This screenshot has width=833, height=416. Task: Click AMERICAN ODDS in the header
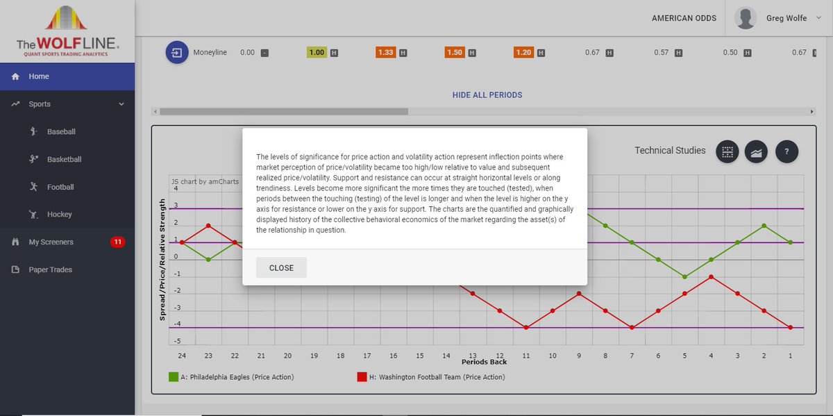pyautogui.click(x=682, y=18)
